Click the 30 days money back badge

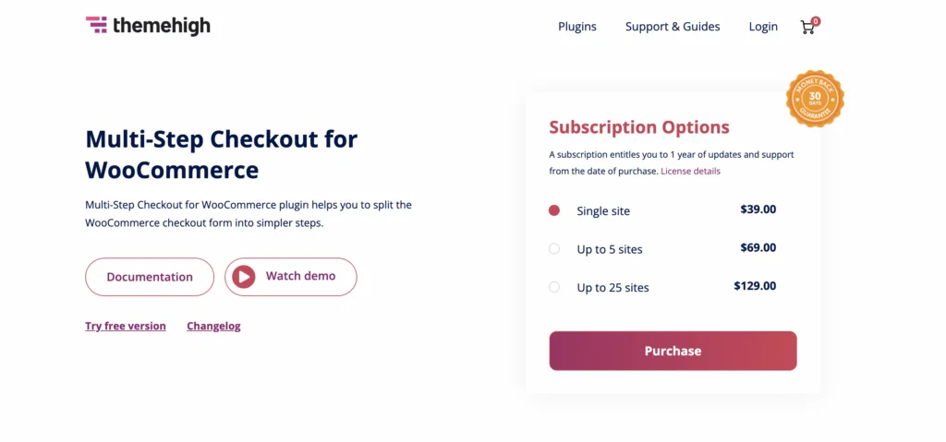[815, 98]
